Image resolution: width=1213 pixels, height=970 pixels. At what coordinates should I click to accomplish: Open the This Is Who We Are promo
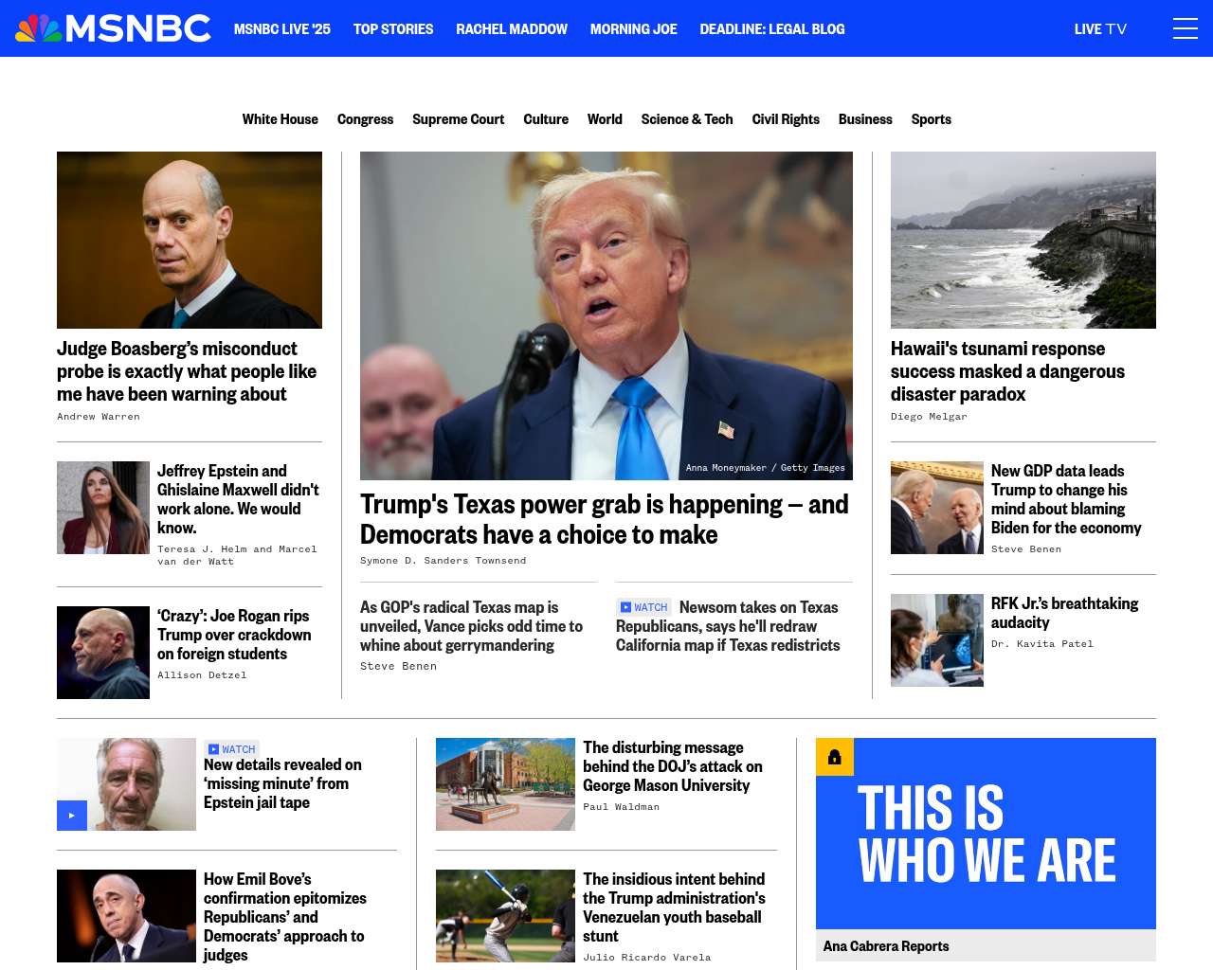986,834
